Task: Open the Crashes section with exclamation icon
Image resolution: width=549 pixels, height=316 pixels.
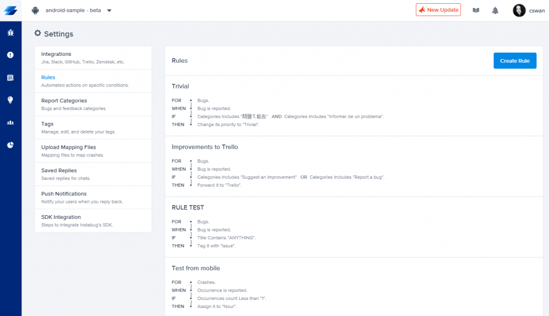Action: (11, 55)
